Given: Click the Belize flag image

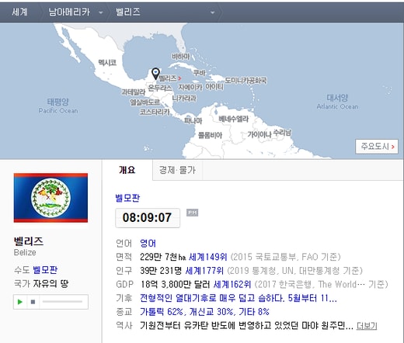Looking at the screenshot, I should pyautogui.click(x=50, y=198).
